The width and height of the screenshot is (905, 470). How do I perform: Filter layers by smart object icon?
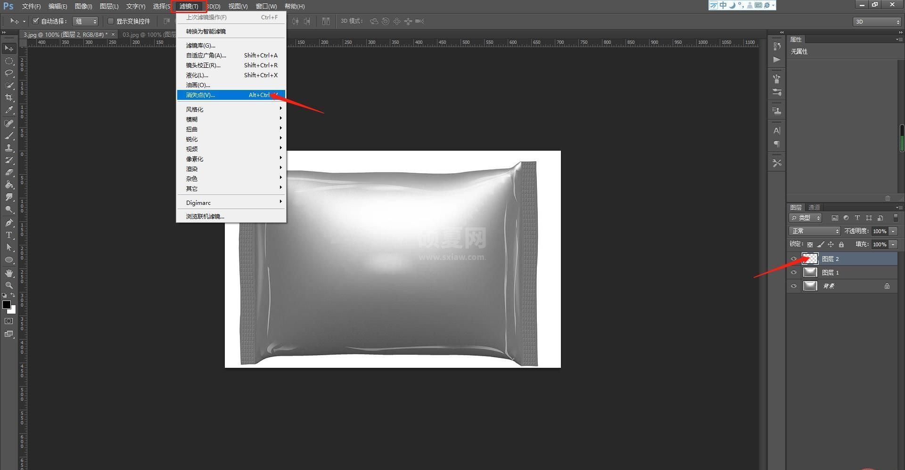(x=880, y=218)
